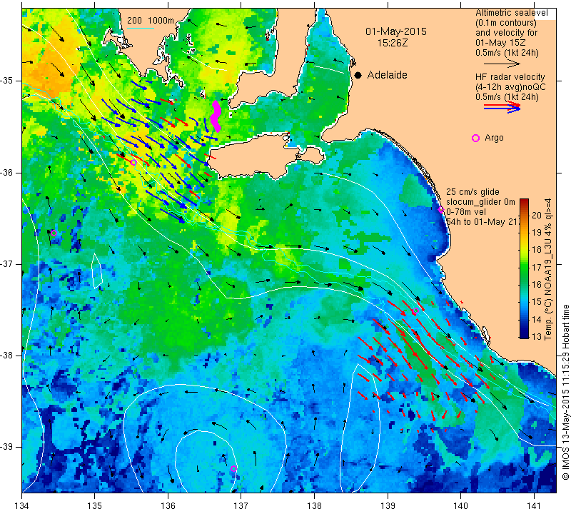Screen dimensions: 571x514
Task: Click the cyan depth contour legend line
Action: [x=141, y=28]
